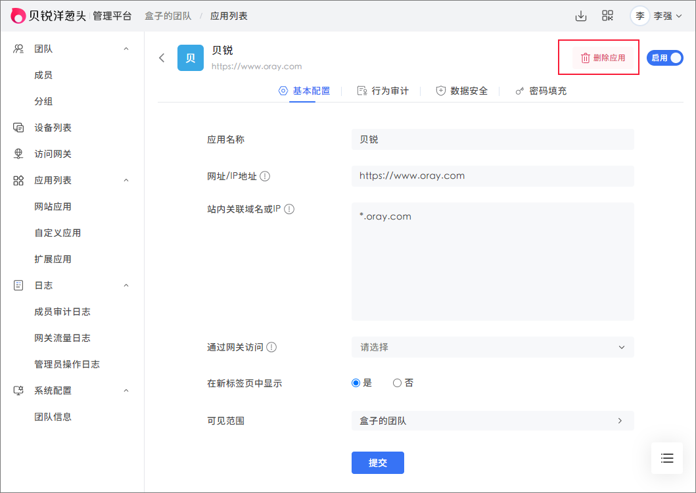The height and width of the screenshot is (493, 696).
Task: Switch to the 行为审计 tab
Action: click(x=383, y=91)
